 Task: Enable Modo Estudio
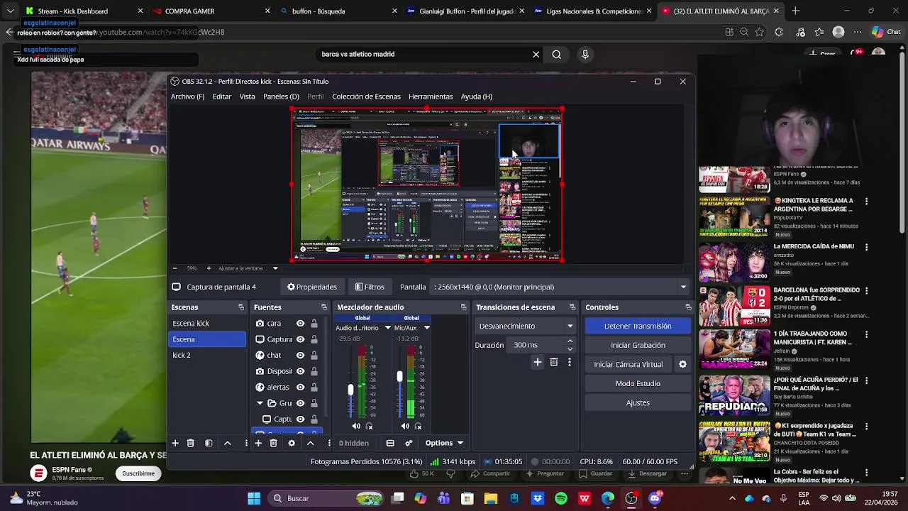[638, 383]
